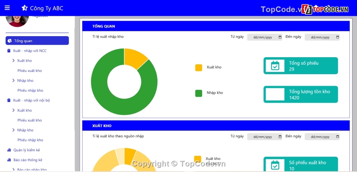Click the value 1420 on the tồn kho card
The image size is (357, 172).
294,97
